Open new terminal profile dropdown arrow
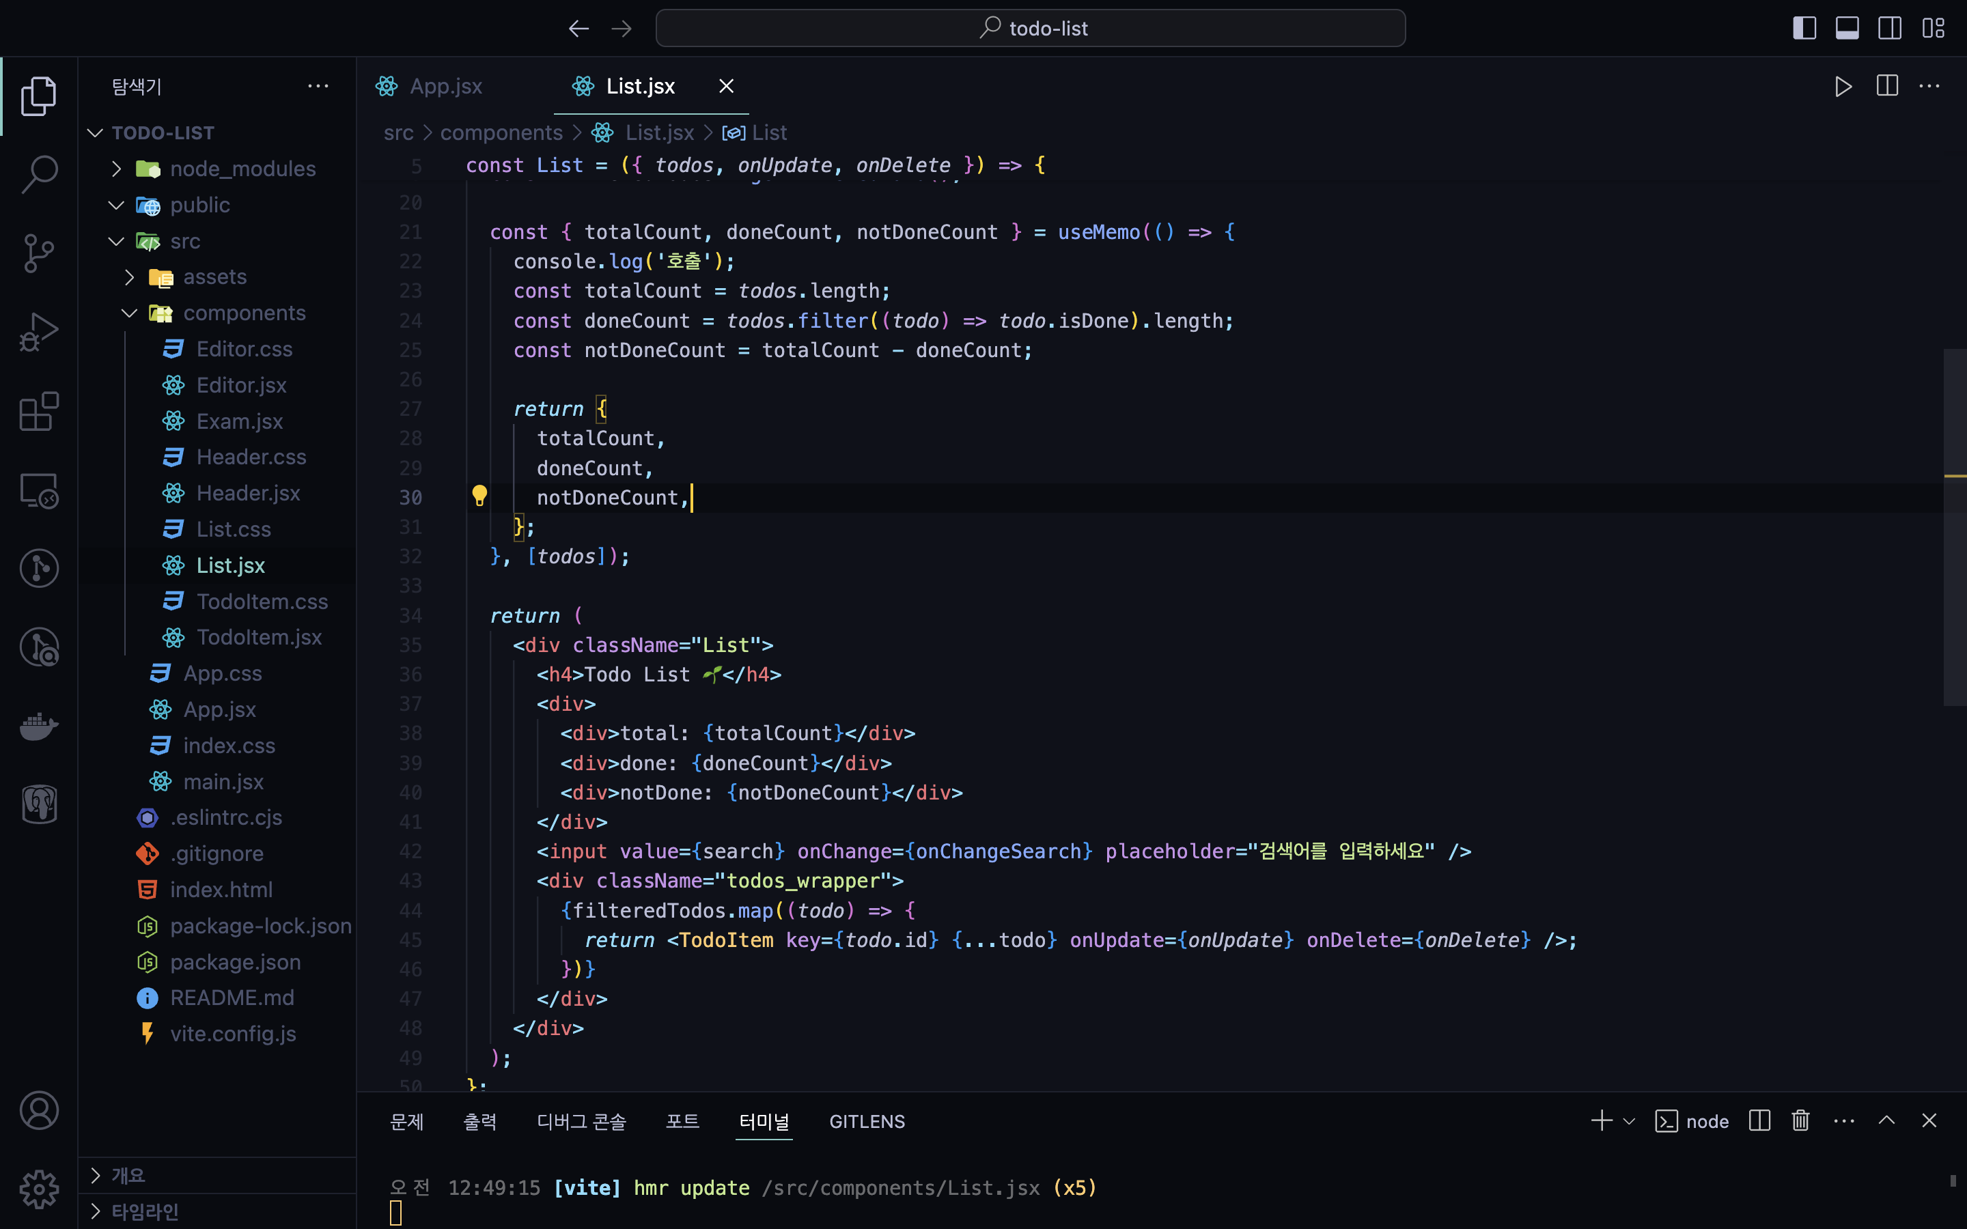The image size is (1967, 1229). [x=1629, y=1121]
